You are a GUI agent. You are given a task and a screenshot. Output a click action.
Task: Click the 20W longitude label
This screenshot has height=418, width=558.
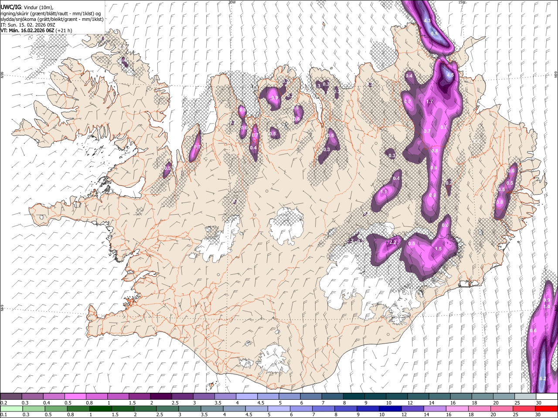pos(232,2)
